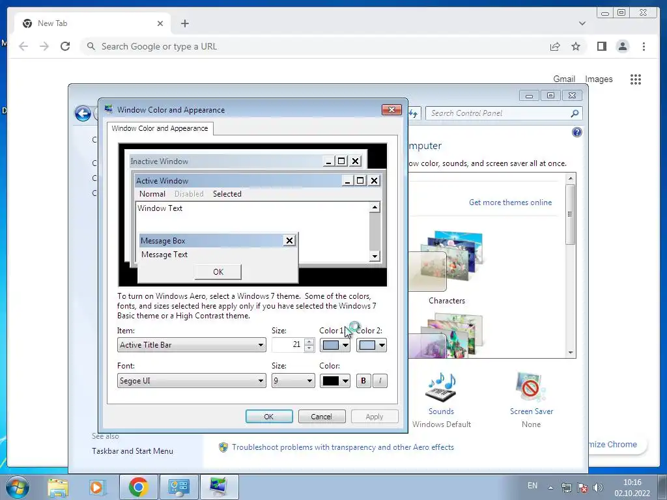This screenshot has height=500, width=667.
Task: Click Cancel in Window Color and Appearance dialog
Action: (x=322, y=417)
